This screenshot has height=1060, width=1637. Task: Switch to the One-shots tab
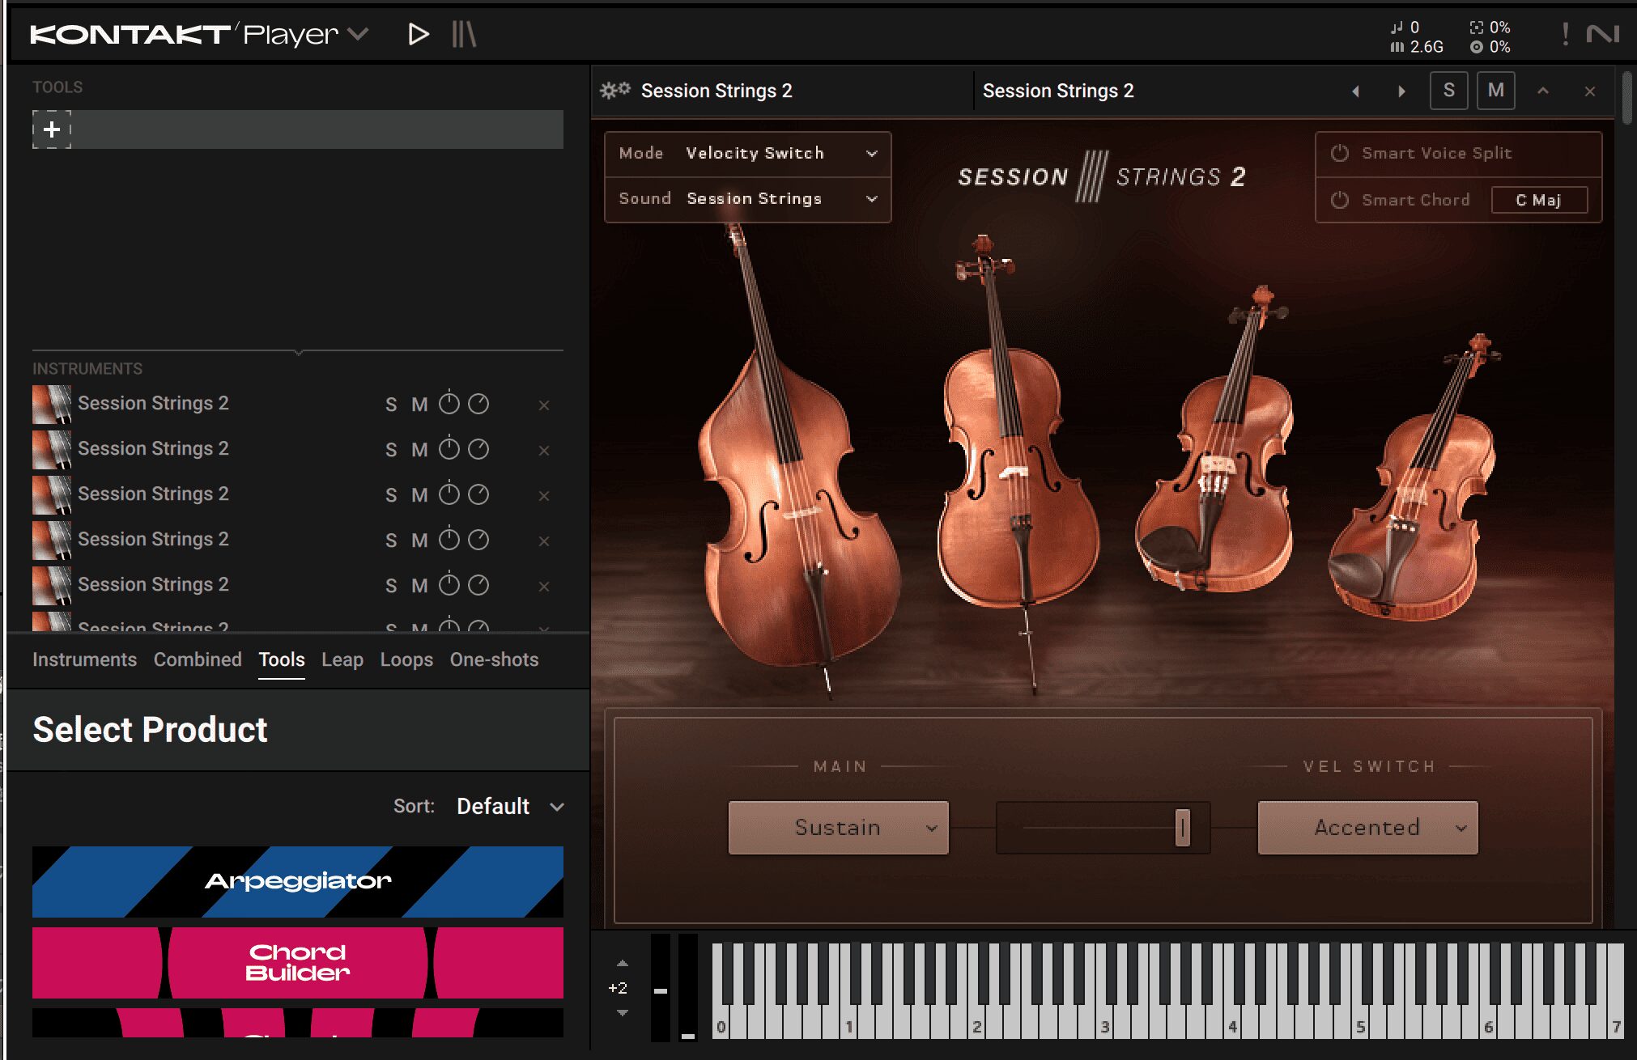pyautogui.click(x=494, y=659)
